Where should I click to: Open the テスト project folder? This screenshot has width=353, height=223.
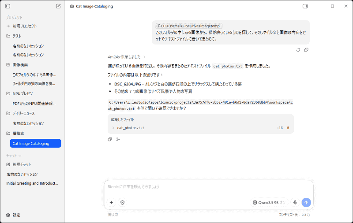coord(14,36)
